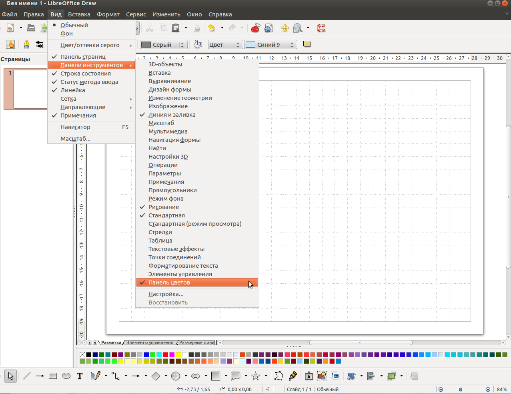Click the Chart insert icon
The width and height of the screenshot is (511, 394).
click(255, 28)
